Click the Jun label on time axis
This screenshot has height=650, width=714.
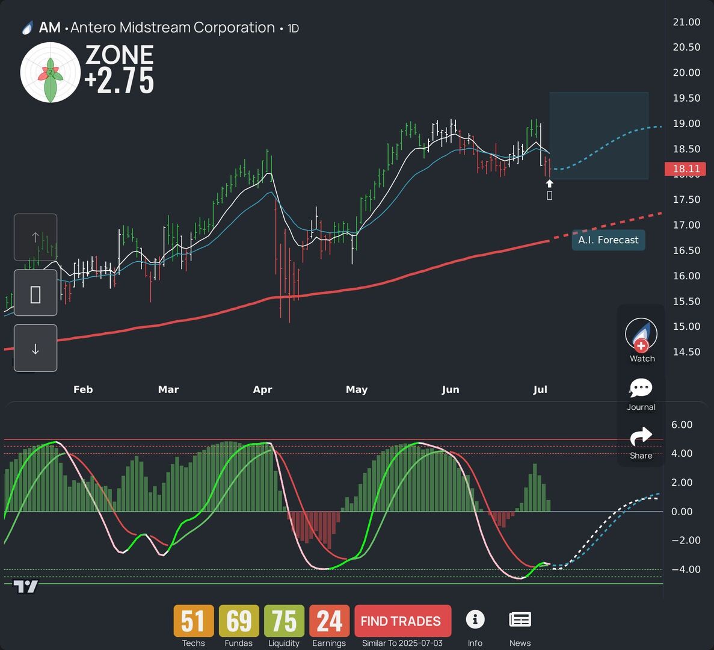click(451, 389)
